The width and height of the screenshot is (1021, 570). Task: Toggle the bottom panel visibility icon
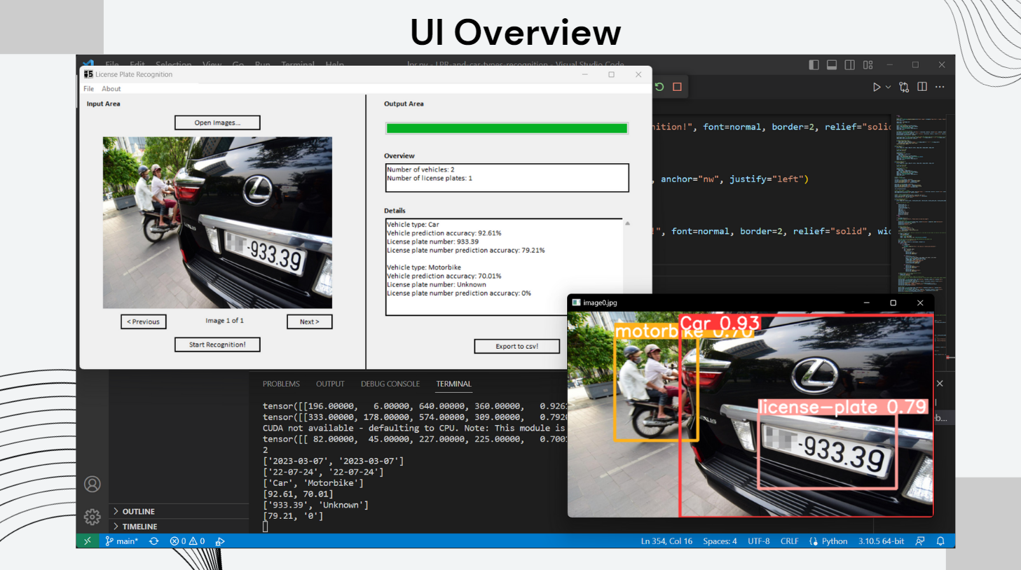(831, 64)
